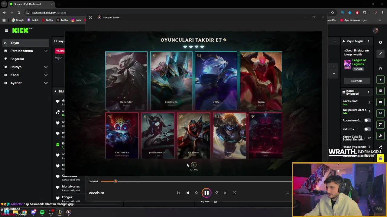Open the Twitter bookmark

[62, 20]
